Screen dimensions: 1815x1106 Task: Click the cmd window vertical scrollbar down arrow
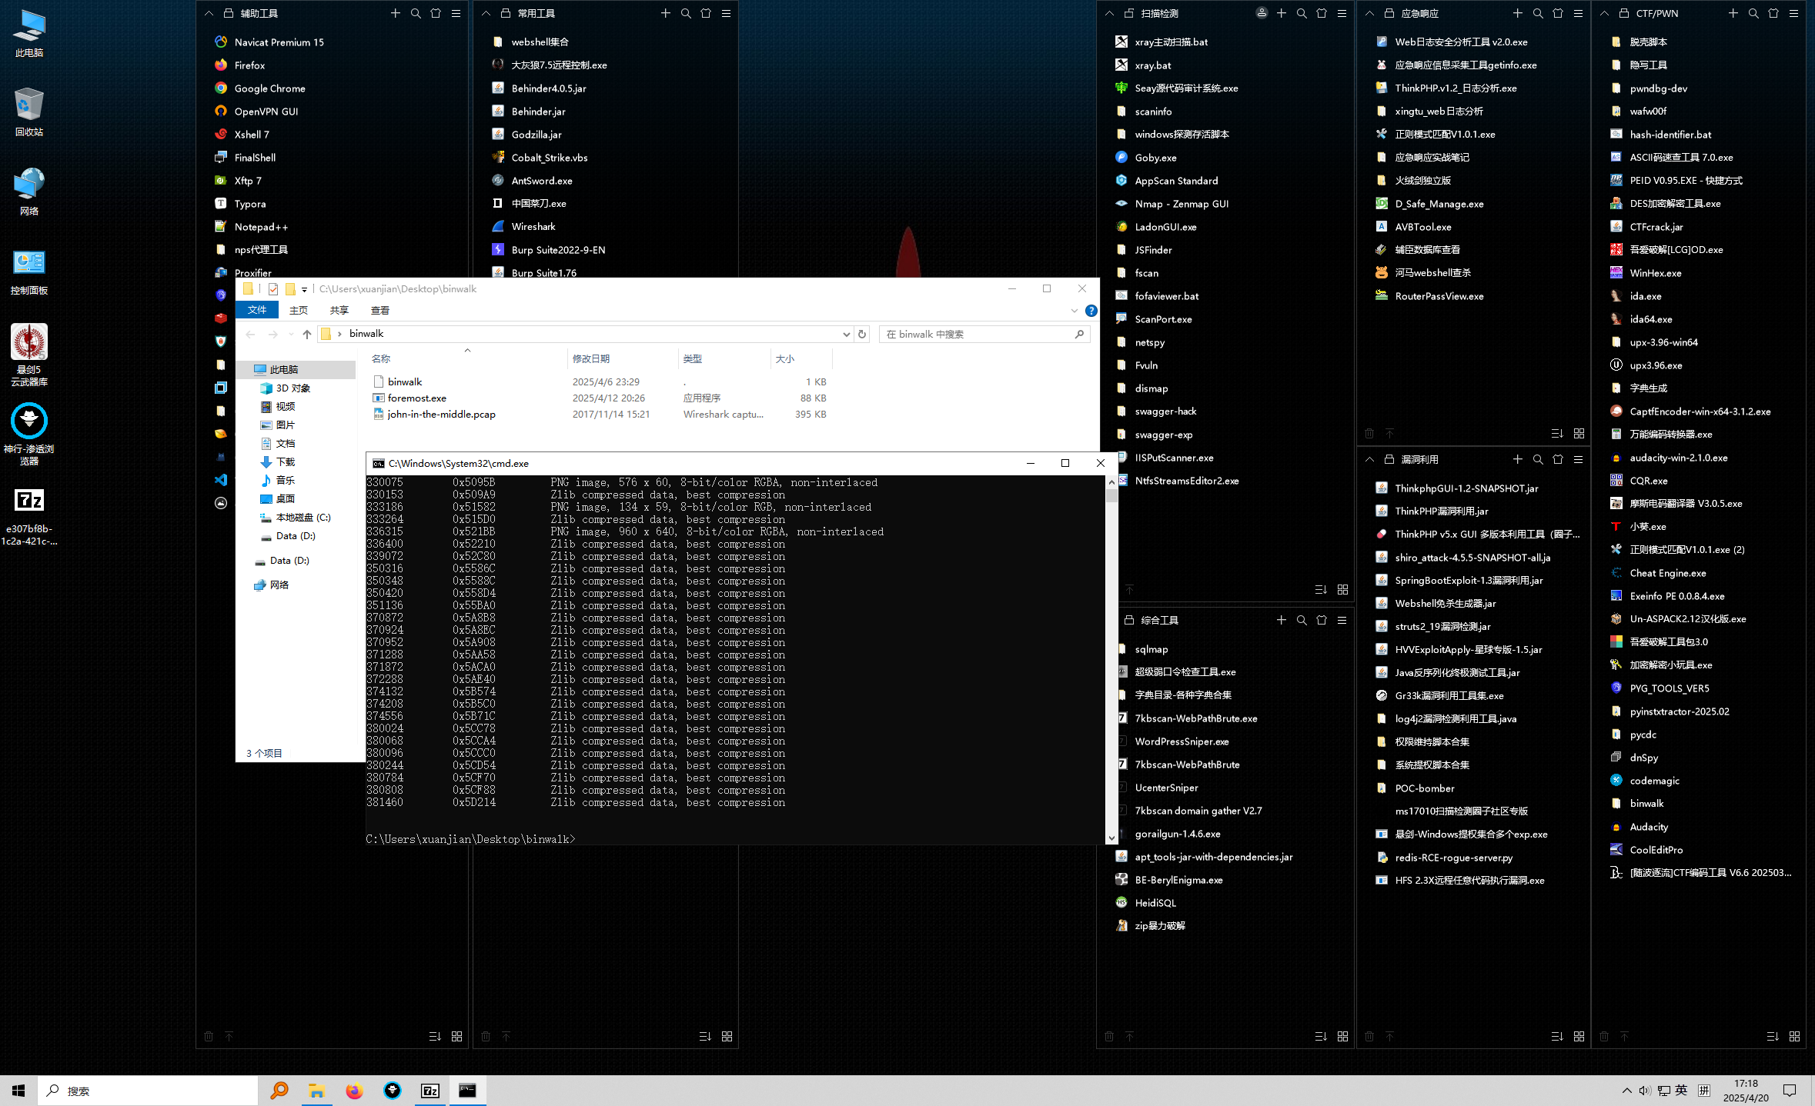click(x=1111, y=838)
